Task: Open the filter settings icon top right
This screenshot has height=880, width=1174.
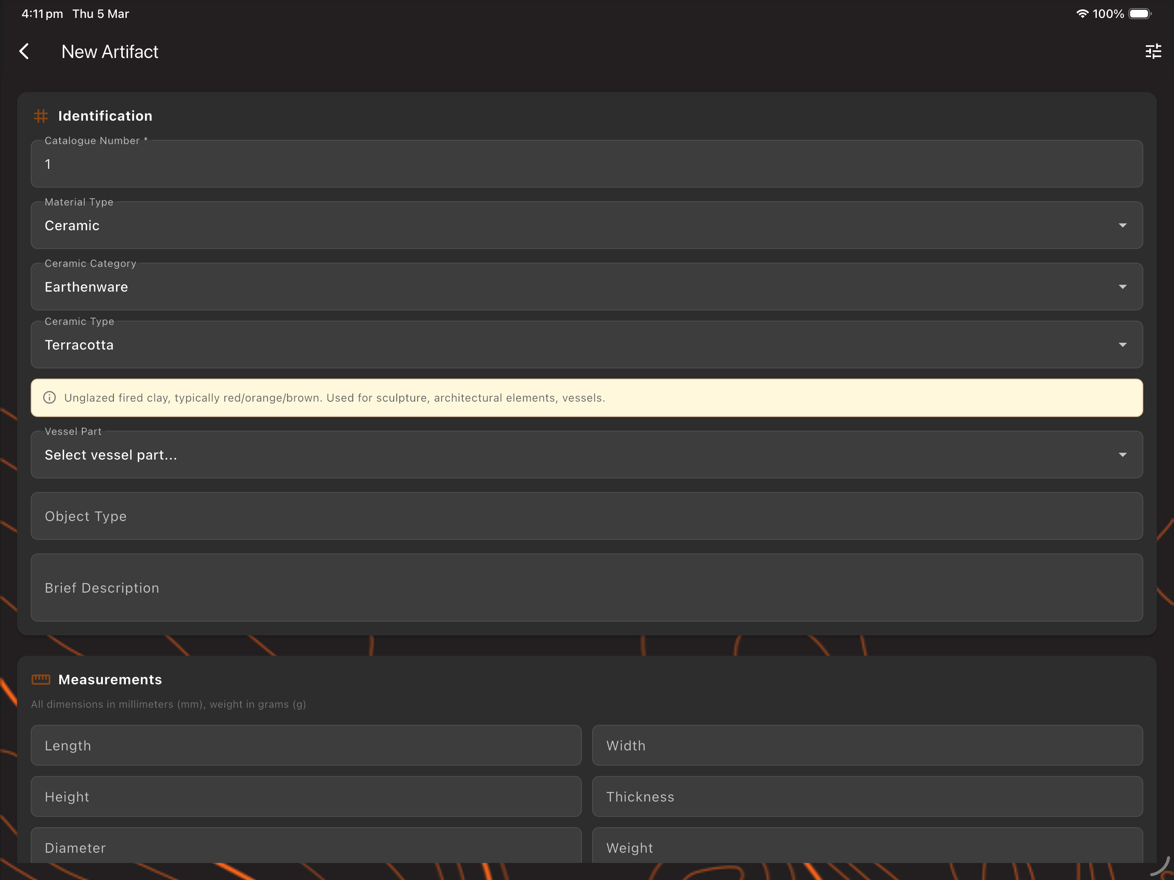Action: click(x=1152, y=51)
